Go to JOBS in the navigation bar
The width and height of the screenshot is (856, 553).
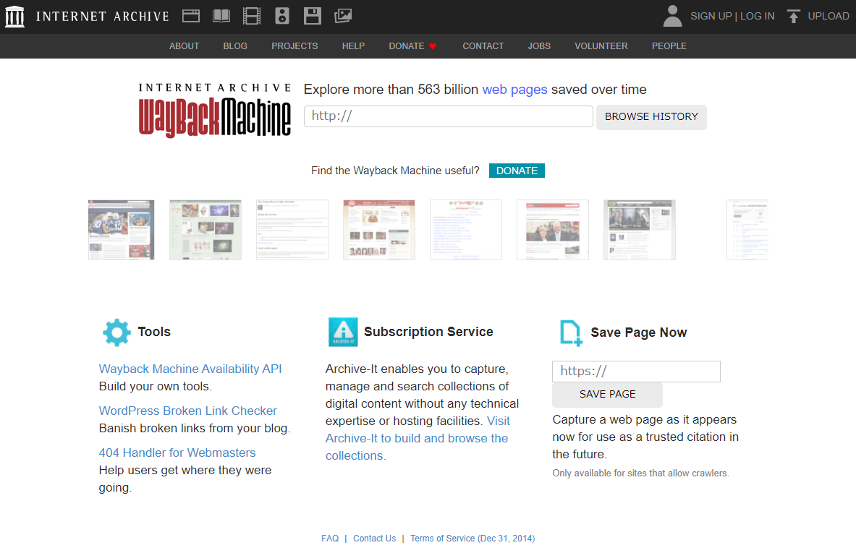(x=539, y=46)
